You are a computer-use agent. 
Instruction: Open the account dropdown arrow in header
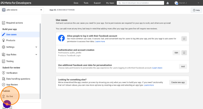198,3
